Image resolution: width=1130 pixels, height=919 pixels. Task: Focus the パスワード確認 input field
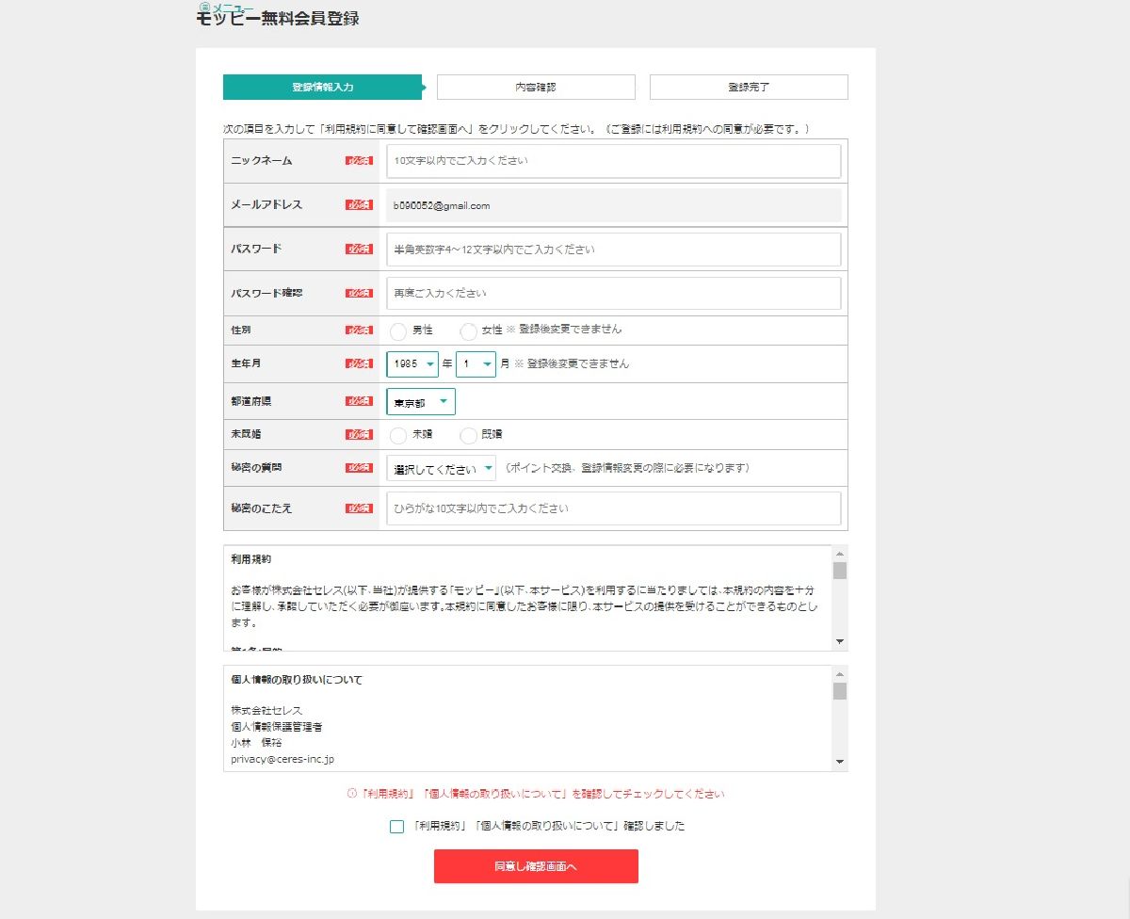tap(613, 294)
